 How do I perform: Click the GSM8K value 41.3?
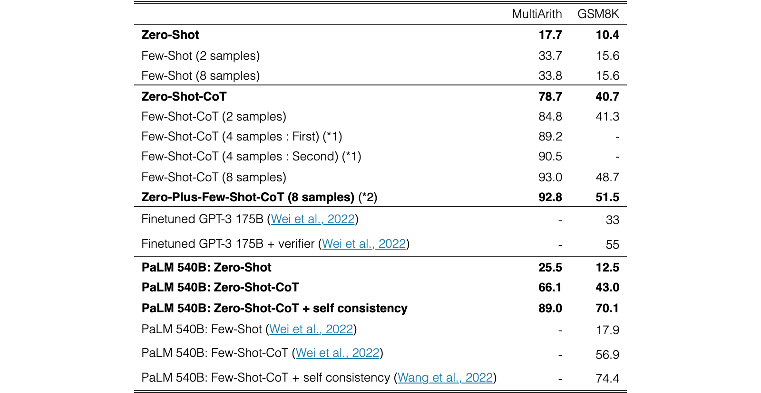pyautogui.click(x=607, y=117)
